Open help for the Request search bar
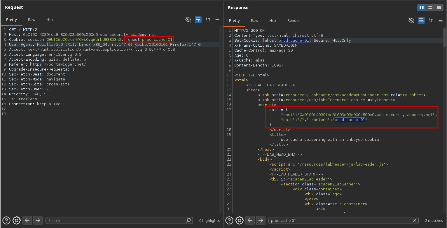Image resolution: width=447 pixels, height=228 pixels. tap(6, 220)
